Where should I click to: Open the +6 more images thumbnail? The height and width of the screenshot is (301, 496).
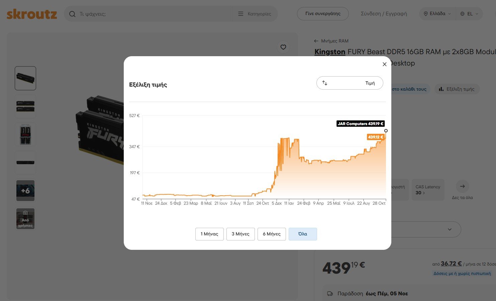pos(25,191)
